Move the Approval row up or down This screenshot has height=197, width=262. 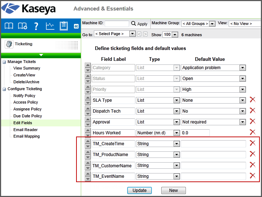point(88,122)
